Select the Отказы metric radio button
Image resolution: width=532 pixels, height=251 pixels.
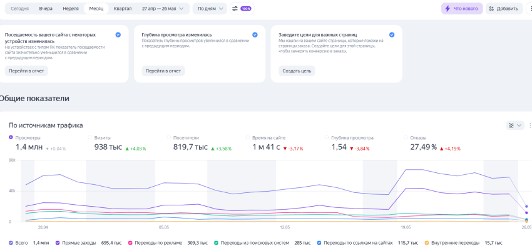click(406, 137)
